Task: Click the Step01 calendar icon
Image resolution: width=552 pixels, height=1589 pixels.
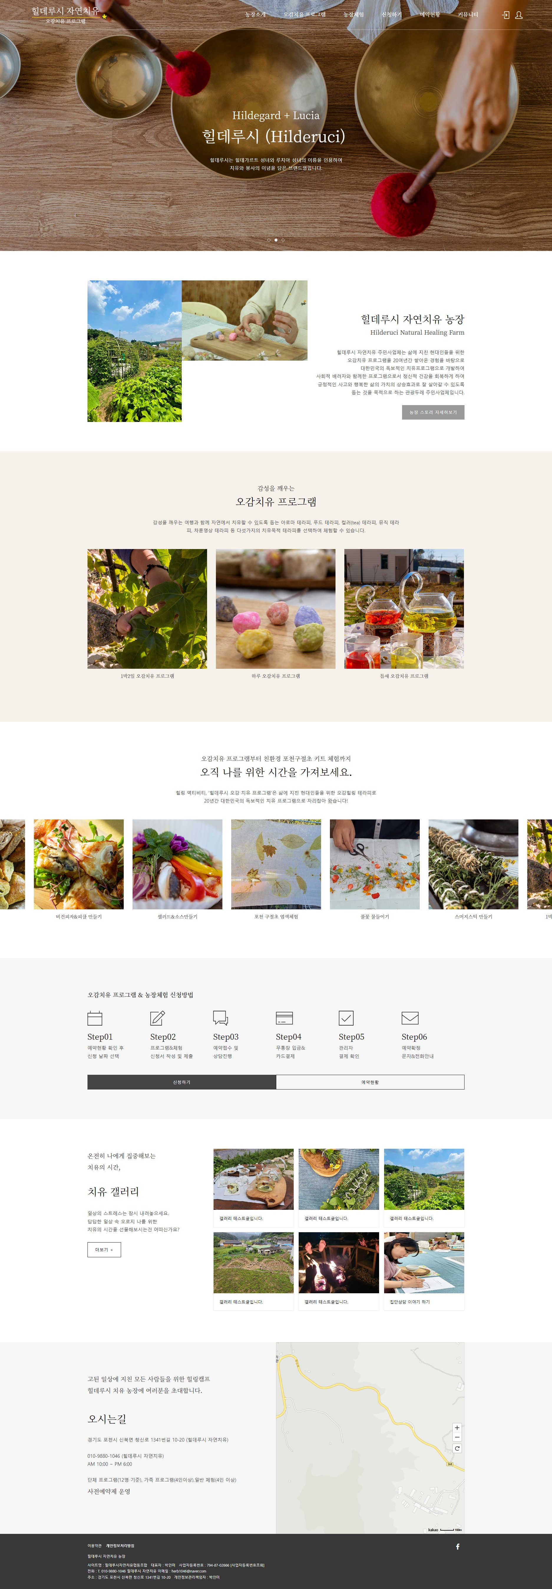Action: [95, 1018]
